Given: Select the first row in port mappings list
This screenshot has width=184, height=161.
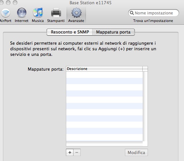Looking at the screenshot, I should (x=104, y=75).
